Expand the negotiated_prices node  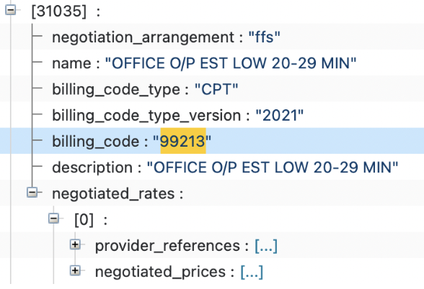tap(75, 270)
